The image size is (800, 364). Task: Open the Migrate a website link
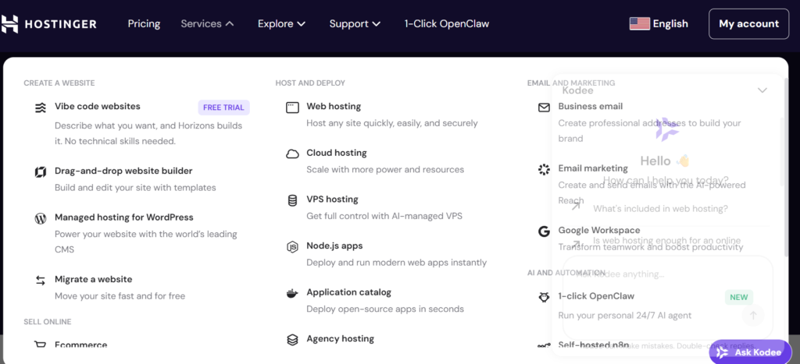tap(94, 280)
